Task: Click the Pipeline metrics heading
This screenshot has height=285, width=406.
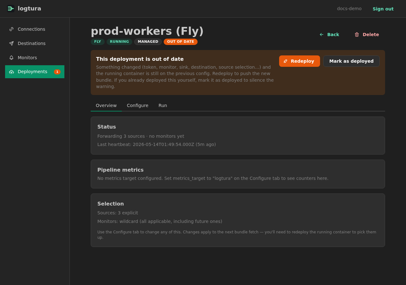Action: click(121, 170)
